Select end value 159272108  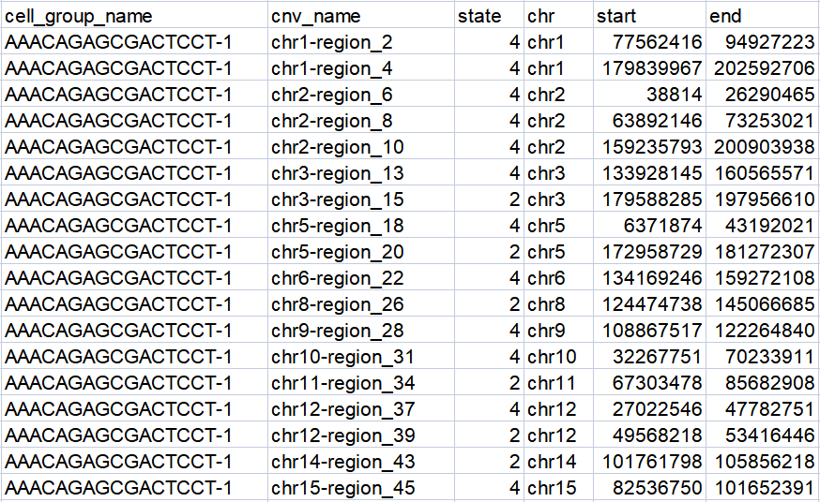[763, 277]
